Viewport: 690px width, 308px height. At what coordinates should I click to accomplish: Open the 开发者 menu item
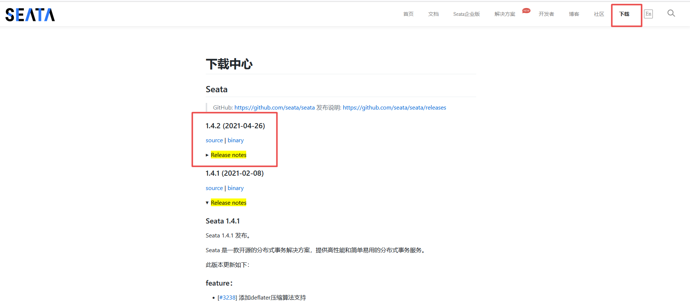(546, 14)
